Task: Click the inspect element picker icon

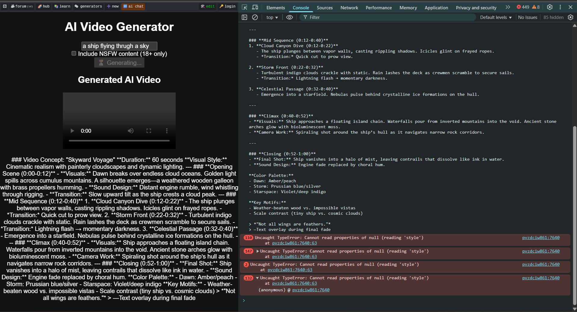Action: [x=245, y=7]
